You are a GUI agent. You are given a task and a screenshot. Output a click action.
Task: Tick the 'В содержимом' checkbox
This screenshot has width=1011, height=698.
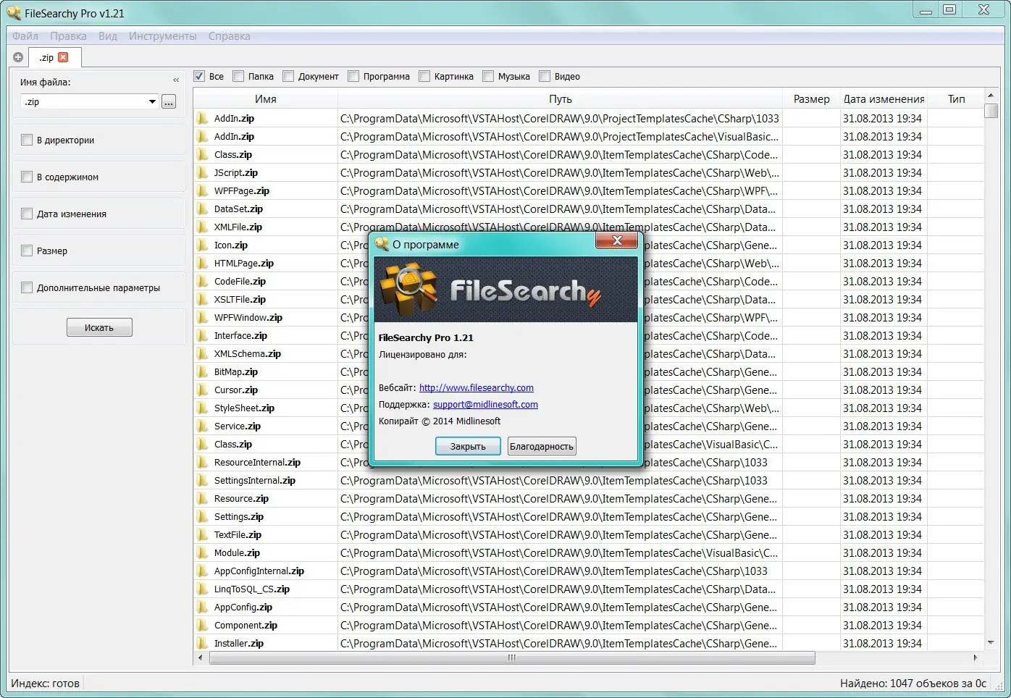(x=27, y=177)
